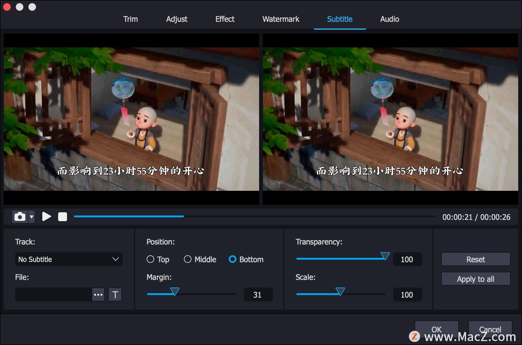Select the Middle position radio button
The image size is (522, 345).
point(188,259)
